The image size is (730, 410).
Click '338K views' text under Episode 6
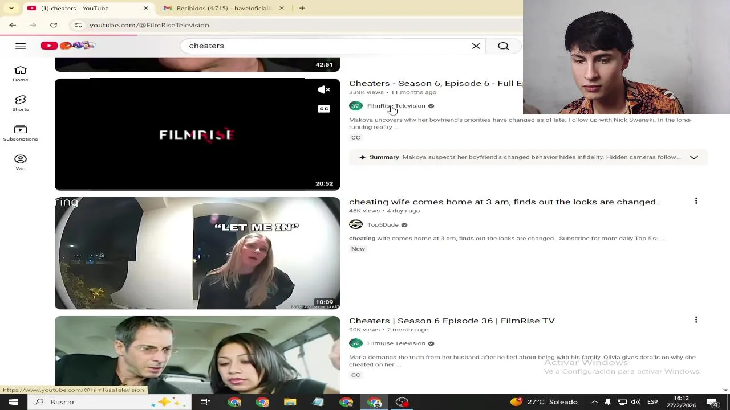coord(366,92)
